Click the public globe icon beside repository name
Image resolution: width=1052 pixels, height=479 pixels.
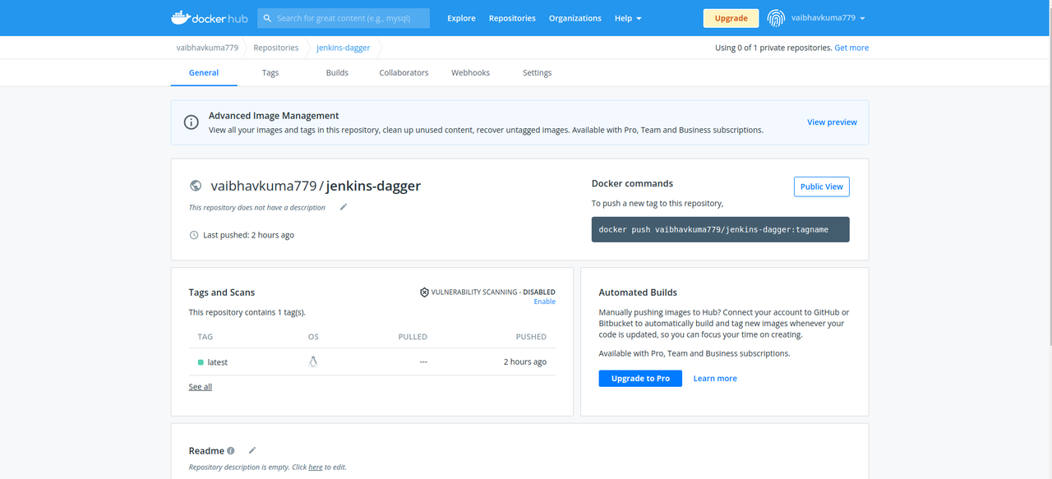click(x=196, y=186)
